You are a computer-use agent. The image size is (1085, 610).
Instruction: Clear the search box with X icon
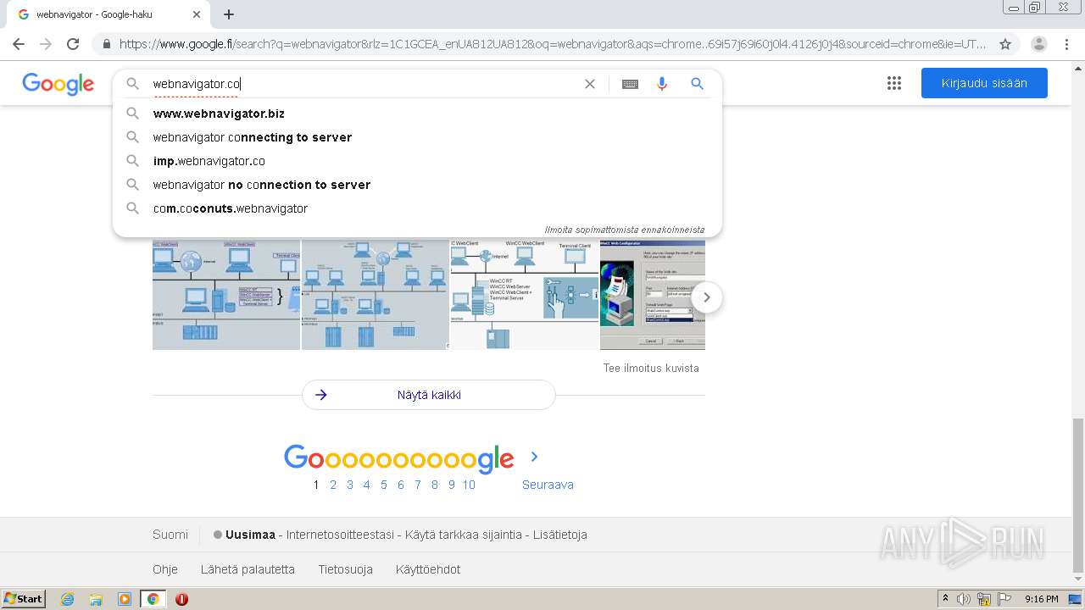click(590, 84)
